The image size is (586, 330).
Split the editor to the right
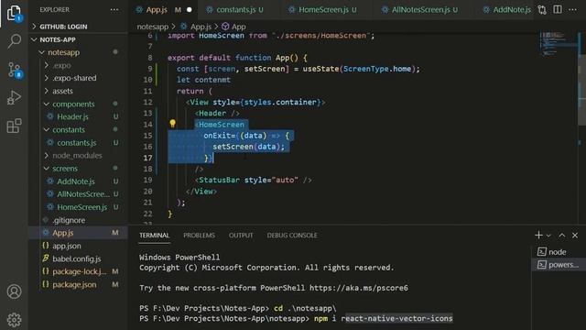pos(558,10)
